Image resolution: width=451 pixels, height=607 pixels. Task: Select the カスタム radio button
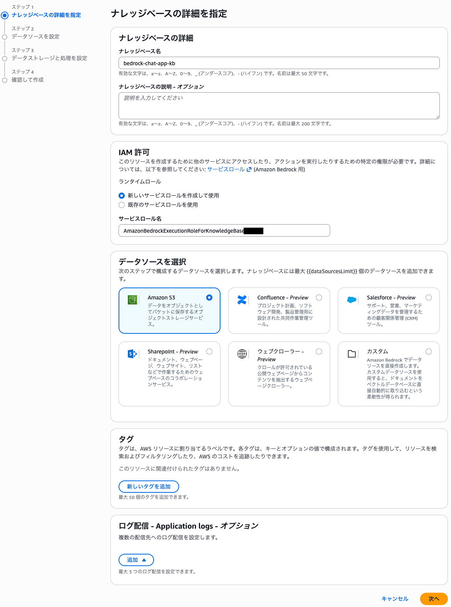(429, 352)
